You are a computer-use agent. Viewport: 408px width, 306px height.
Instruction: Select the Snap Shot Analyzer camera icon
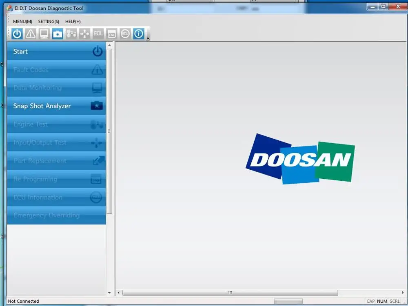tap(58, 33)
